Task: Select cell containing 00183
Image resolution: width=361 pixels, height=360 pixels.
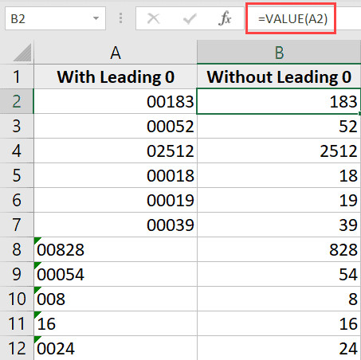Action: coord(116,101)
